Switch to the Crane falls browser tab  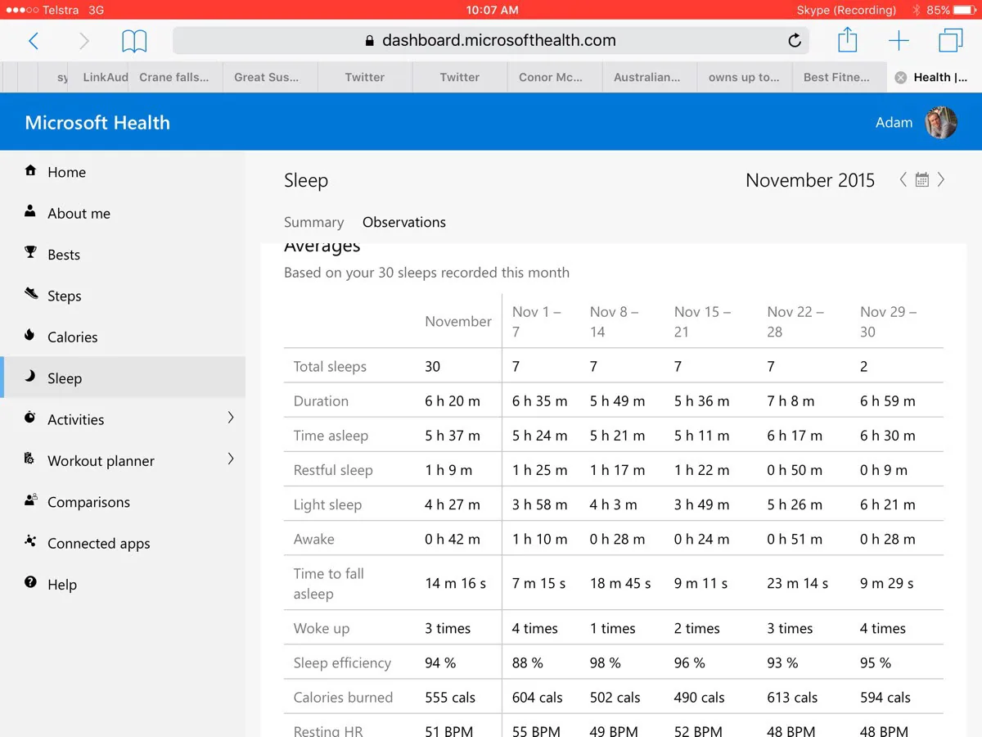click(x=174, y=78)
